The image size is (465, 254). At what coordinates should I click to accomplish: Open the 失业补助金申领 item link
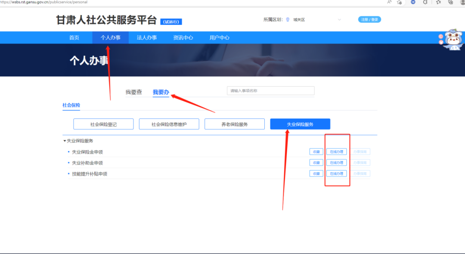tap(87, 163)
